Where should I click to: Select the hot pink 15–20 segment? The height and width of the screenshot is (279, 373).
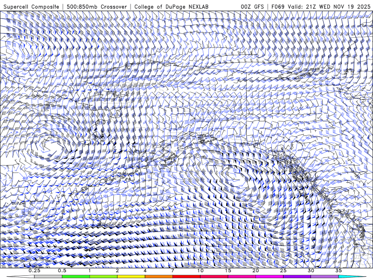point(242,277)
